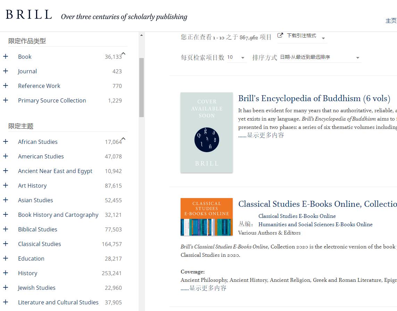Filter by Journal work type
Image resolution: width=397 pixels, height=311 pixels.
[x=27, y=72]
